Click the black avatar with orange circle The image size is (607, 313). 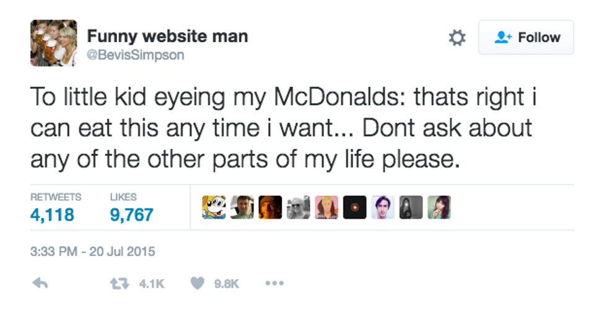click(354, 208)
